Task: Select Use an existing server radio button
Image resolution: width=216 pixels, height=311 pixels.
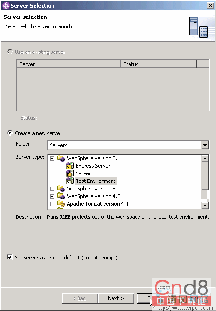Action: (x=10, y=52)
